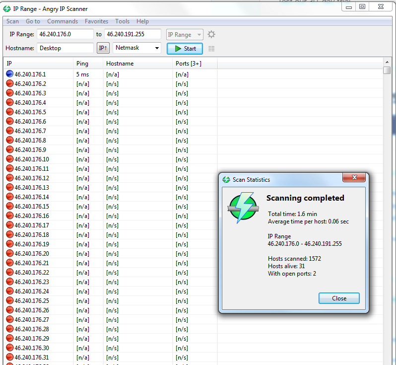The width and height of the screenshot is (396, 365).
Task: Click the red status ball for 46.240.176.10
Action: click(x=9, y=159)
